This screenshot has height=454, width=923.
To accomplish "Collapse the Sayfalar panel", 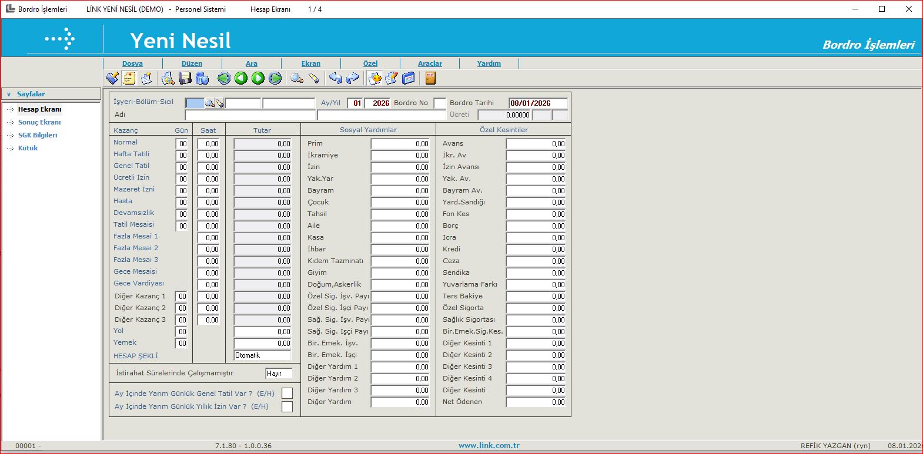I will coord(9,94).
